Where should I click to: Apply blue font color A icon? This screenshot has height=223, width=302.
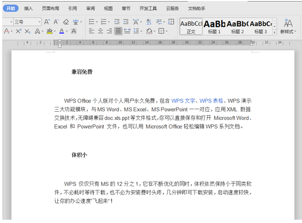[62, 31]
